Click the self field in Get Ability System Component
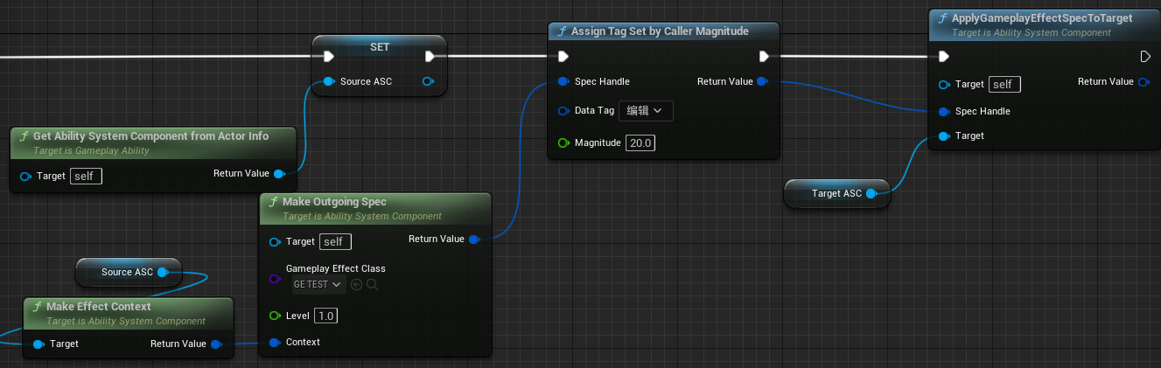Screen dimensions: 1161x368 (86, 176)
